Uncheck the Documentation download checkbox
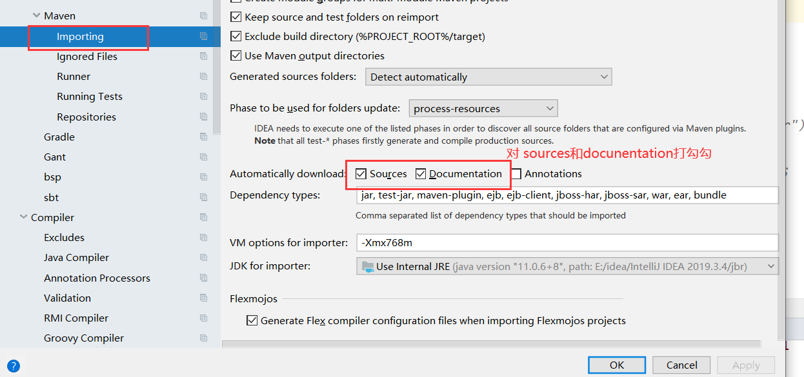804x377 pixels. (x=421, y=174)
